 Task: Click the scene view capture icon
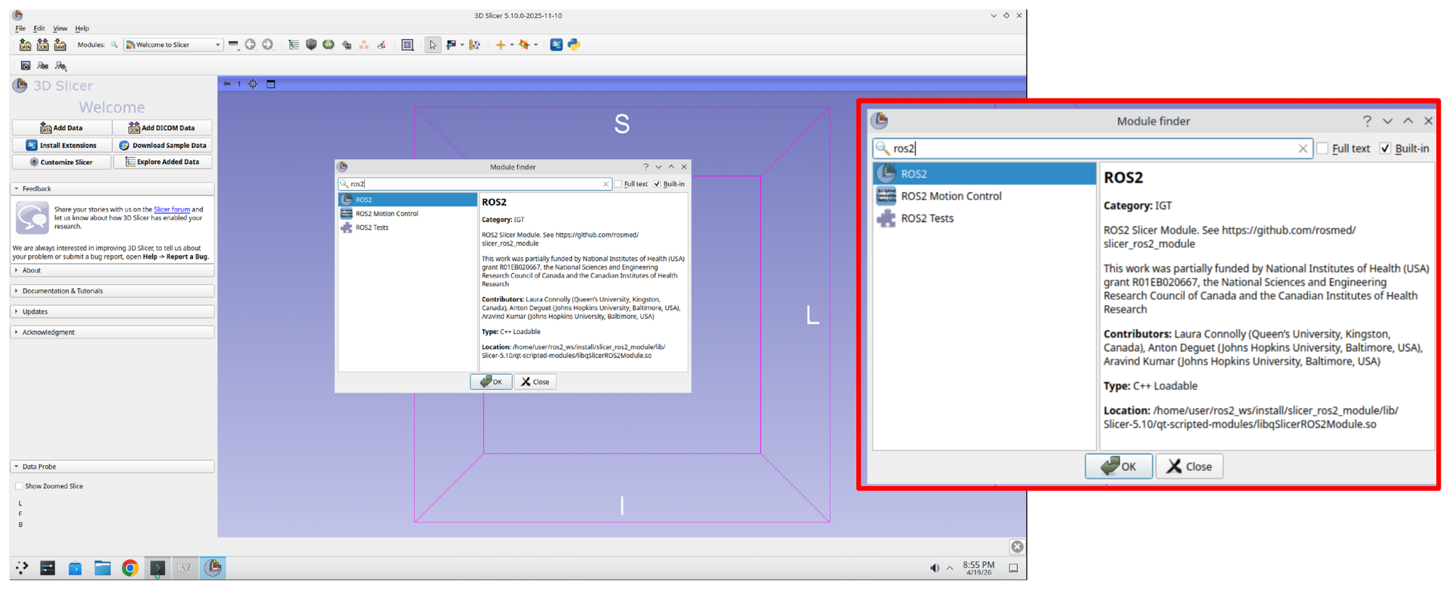(x=43, y=66)
